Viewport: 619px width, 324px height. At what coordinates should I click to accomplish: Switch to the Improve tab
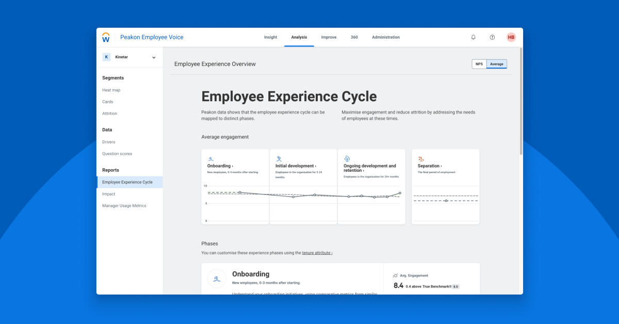(329, 37)
